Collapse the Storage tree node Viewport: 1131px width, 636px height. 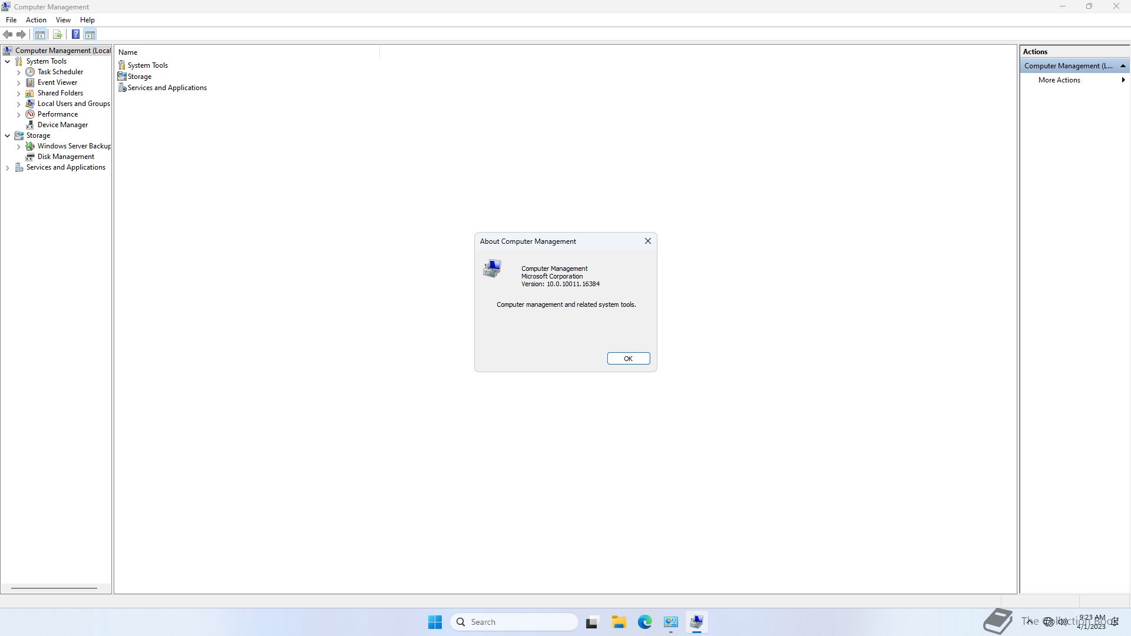(x=8, y=135)
